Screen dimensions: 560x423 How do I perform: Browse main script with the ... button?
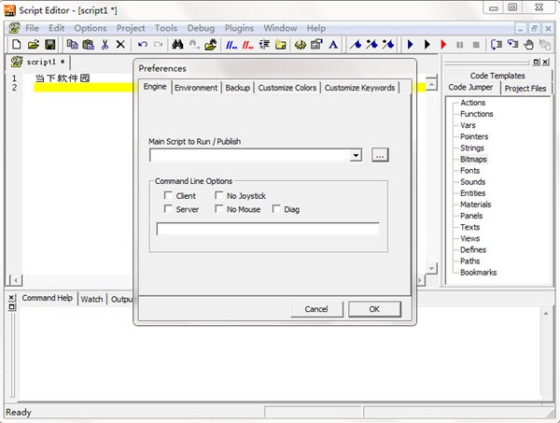coord(380,155)
